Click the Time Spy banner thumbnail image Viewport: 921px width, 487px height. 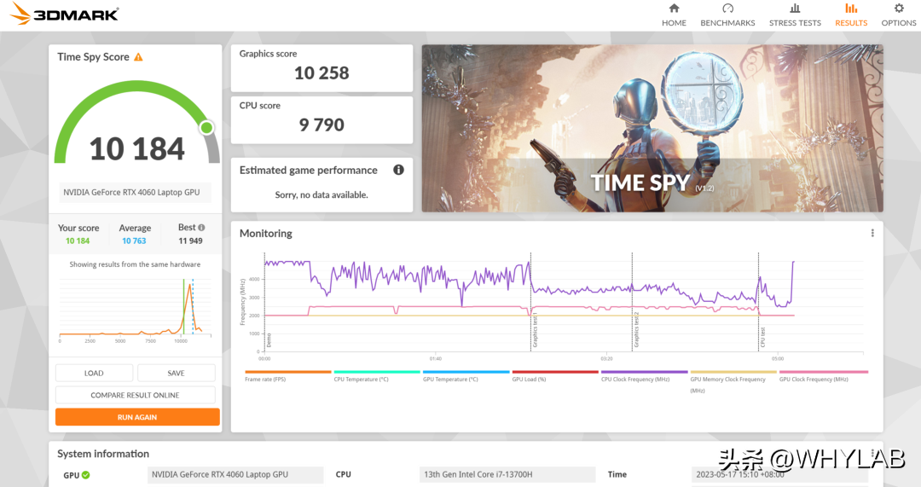(652, 128)
